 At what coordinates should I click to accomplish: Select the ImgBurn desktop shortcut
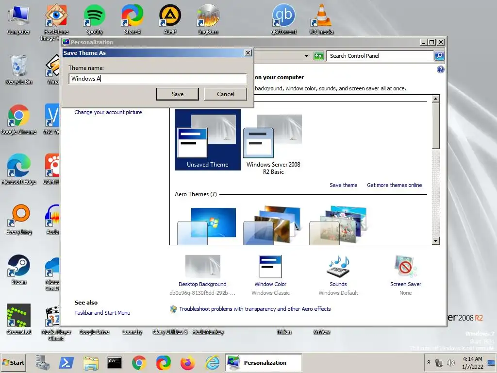point(208,19)
